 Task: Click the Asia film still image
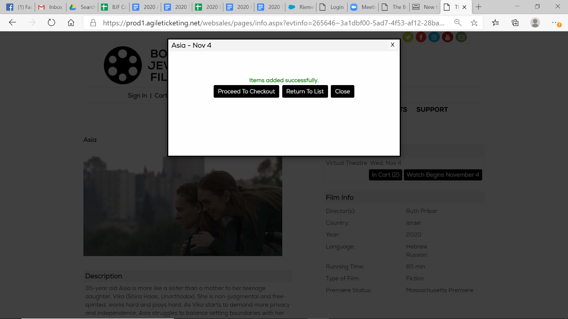(183, 206)
